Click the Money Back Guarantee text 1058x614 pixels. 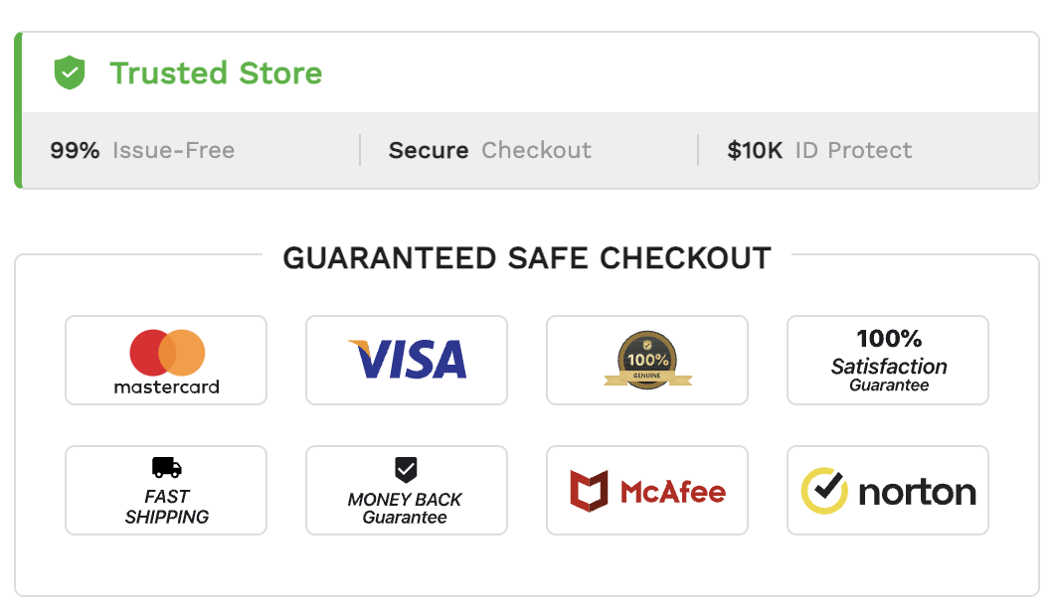[x=406, y=509]
